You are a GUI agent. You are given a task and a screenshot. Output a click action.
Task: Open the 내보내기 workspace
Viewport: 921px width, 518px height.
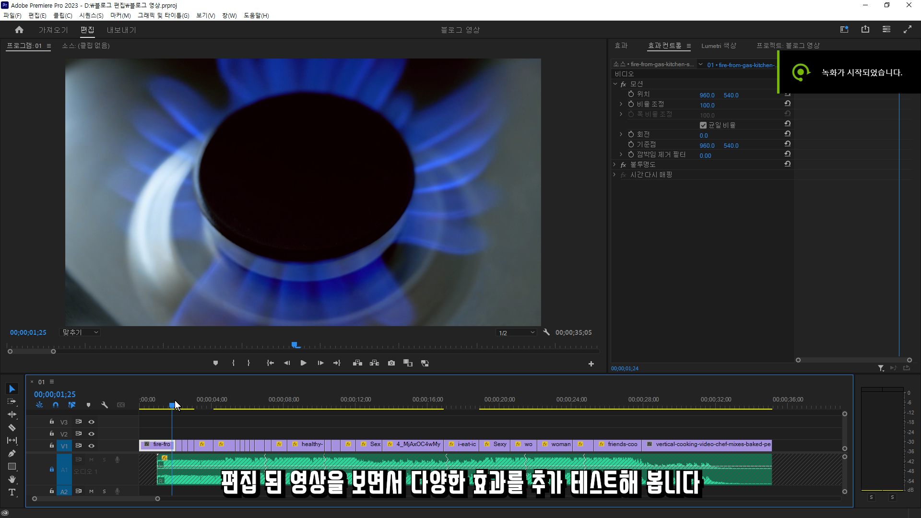[121, 30]
